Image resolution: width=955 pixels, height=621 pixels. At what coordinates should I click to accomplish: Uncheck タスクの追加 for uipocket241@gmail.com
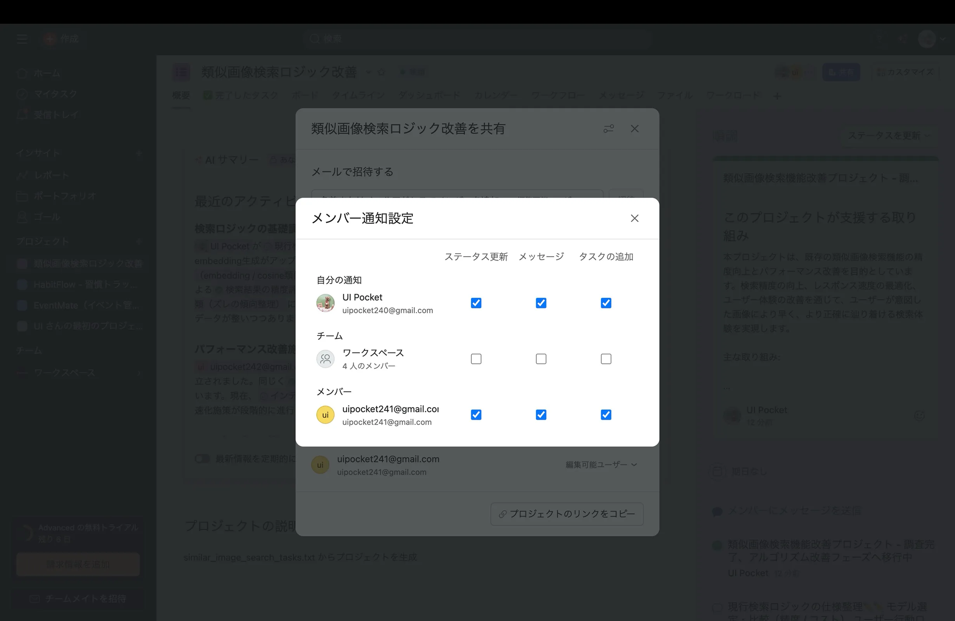[606, 415]
